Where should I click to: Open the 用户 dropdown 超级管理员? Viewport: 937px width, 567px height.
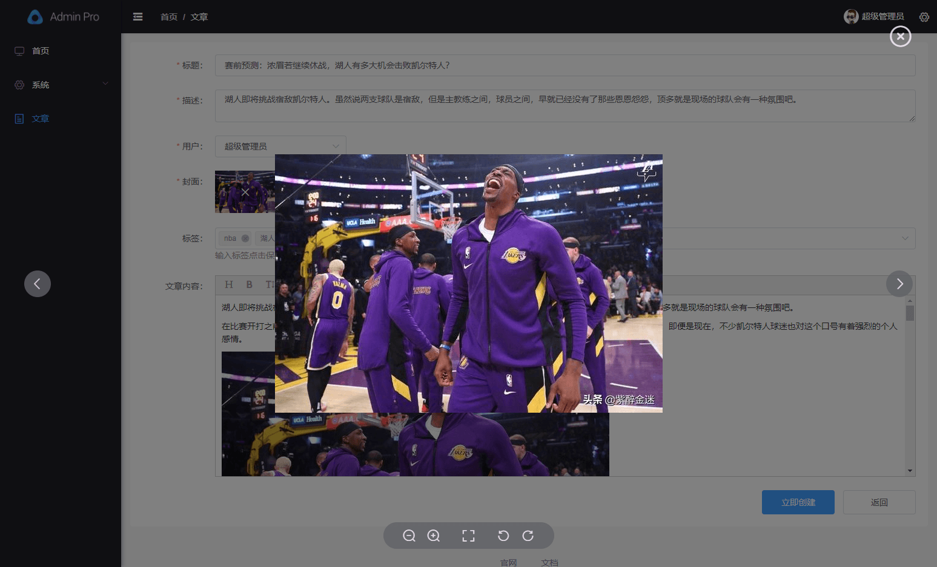(x=280, y=146)
